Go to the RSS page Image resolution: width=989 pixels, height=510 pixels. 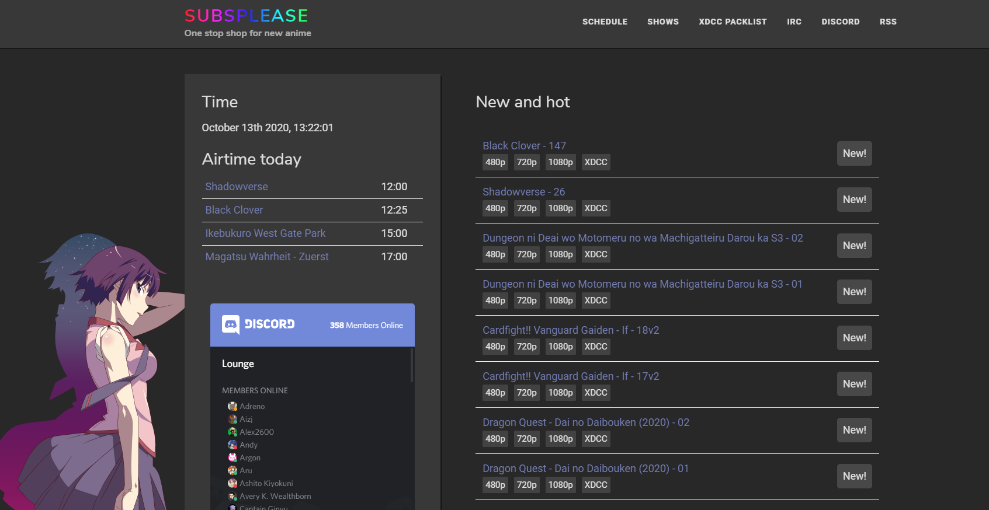(888, 22)
